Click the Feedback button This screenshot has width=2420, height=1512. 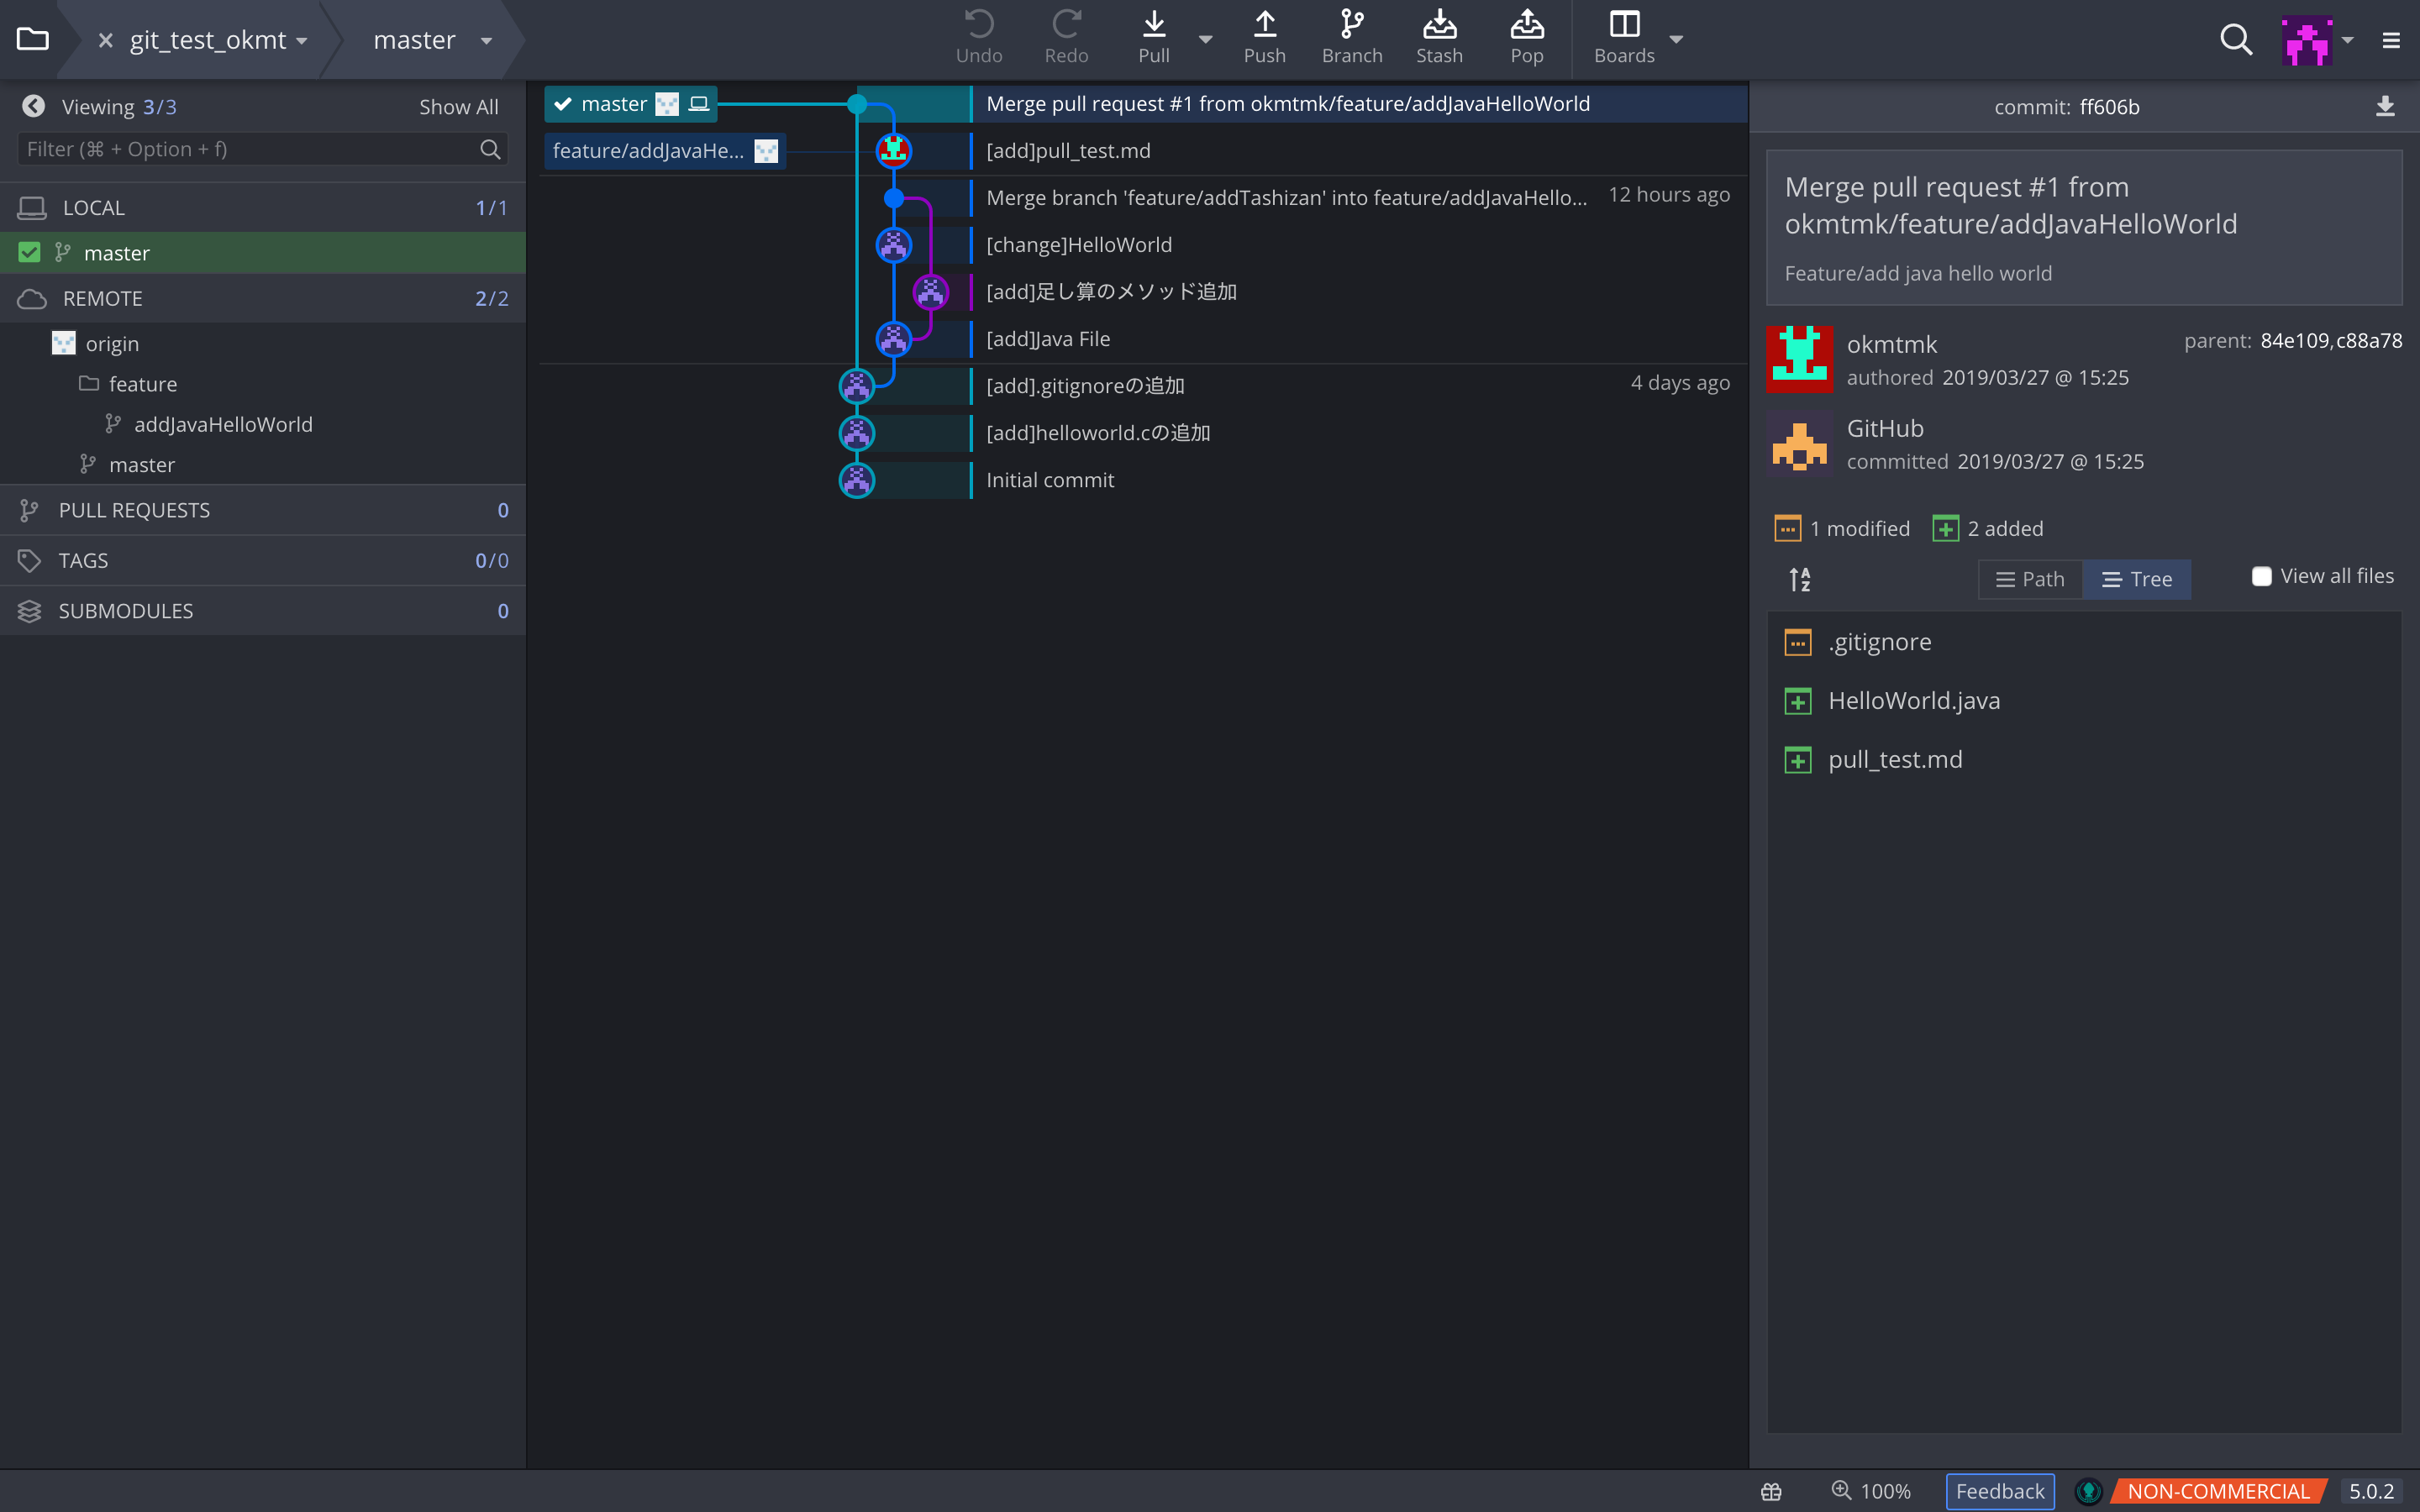(x=2000, y=1491)
